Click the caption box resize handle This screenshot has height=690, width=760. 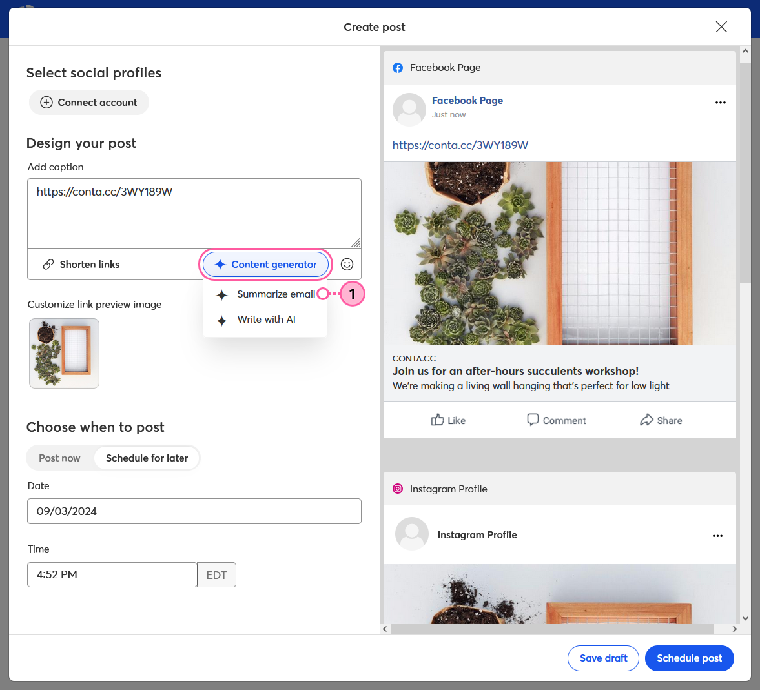coord(356,243)
